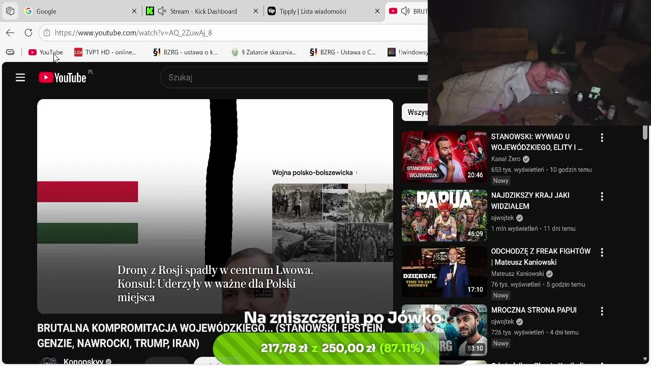Open the Zatarcie skazania bookmark

(264, 52)
